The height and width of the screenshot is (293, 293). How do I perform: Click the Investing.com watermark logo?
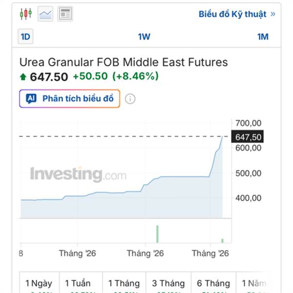coord(78,174)
